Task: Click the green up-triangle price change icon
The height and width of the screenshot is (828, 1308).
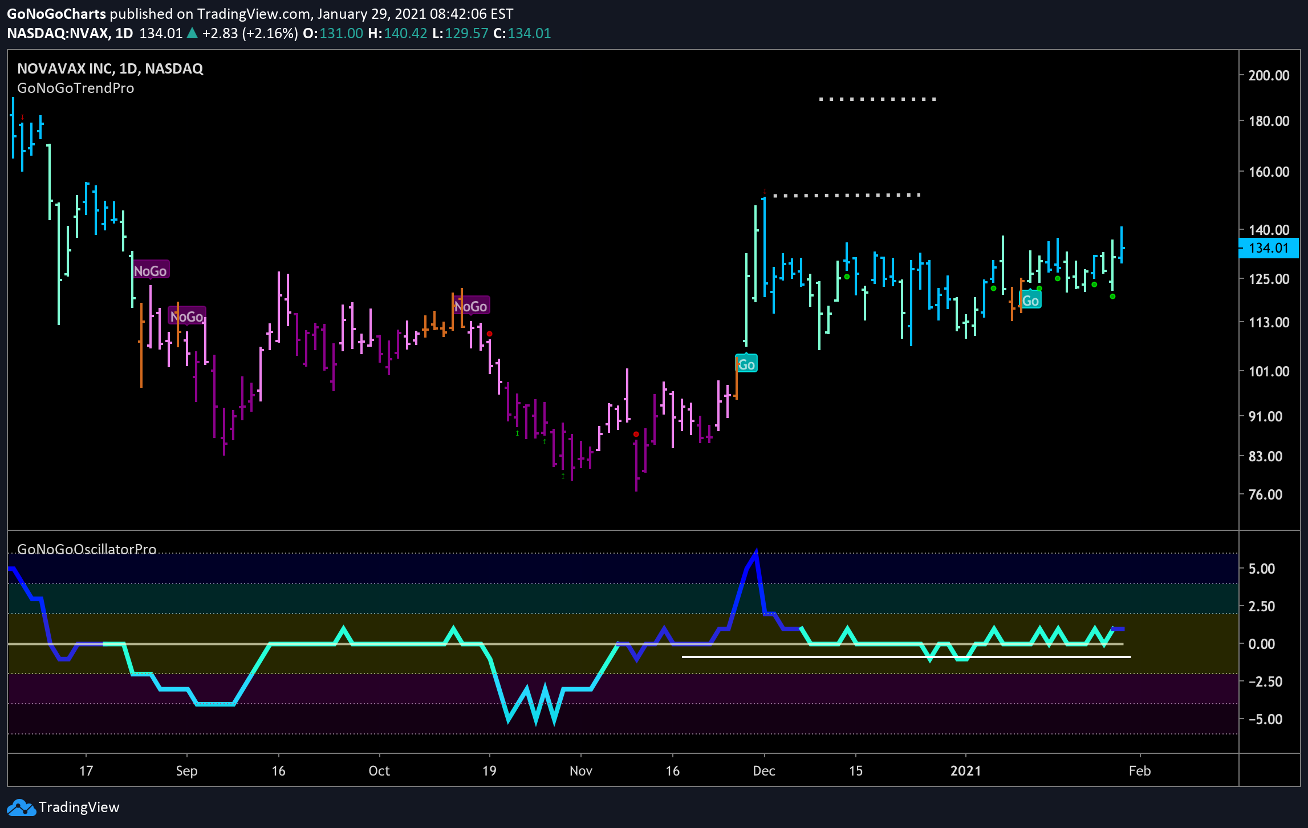Action: pyautogui.click(x=192, y=33)
